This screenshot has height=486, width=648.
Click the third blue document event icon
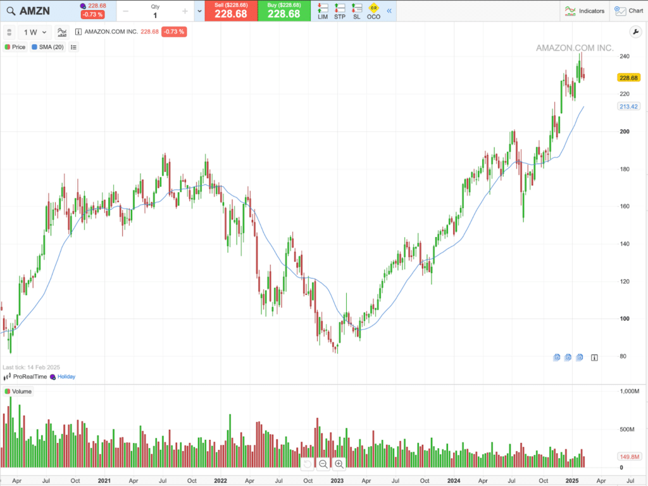coord(580,357)
